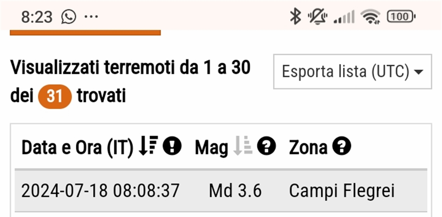Tap the three-dots notification overflow

[91, 17]
